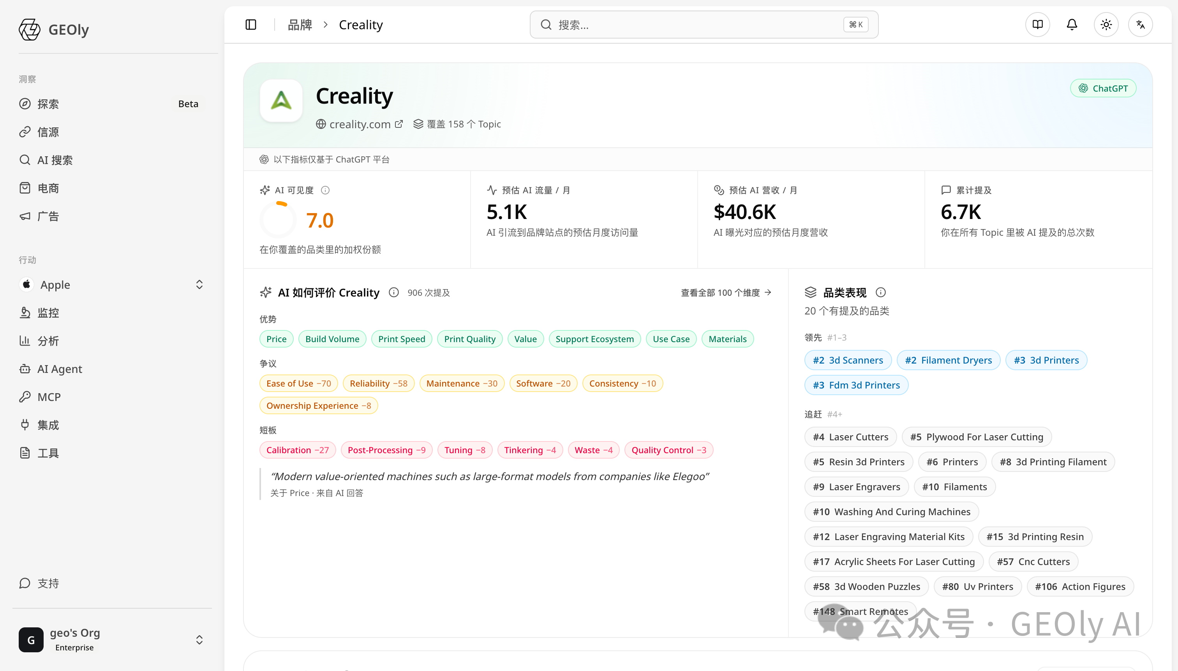Click the ChatGPT platform badge

[x=1103, y=88]
